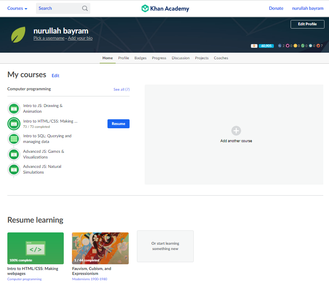Click the Intro to HTML/CSS course icon

point(14,124)
